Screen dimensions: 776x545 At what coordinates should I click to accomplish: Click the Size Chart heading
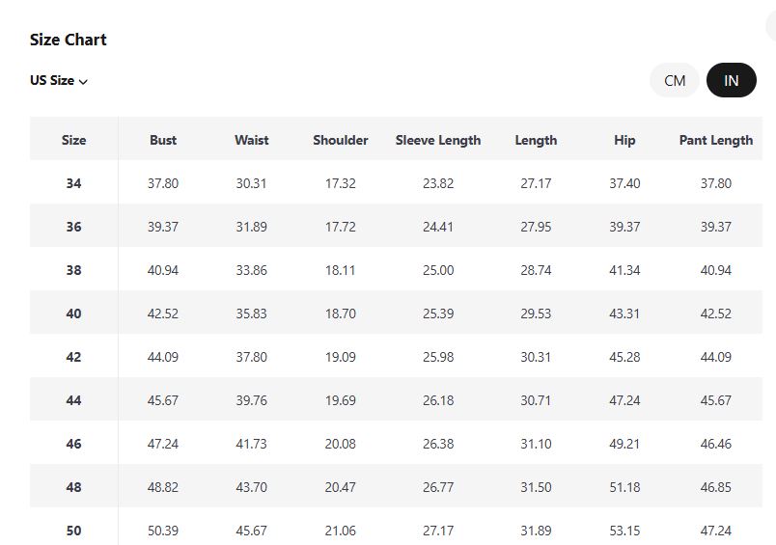coord(69,40)
